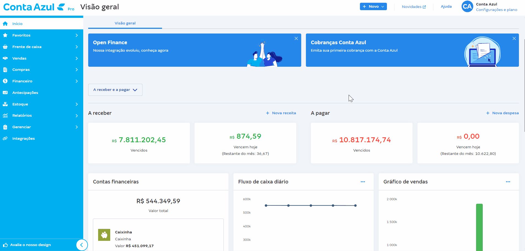Click the CA profile avatar
This screenshot has height=251, width=525.
click(x=467, y=7)
